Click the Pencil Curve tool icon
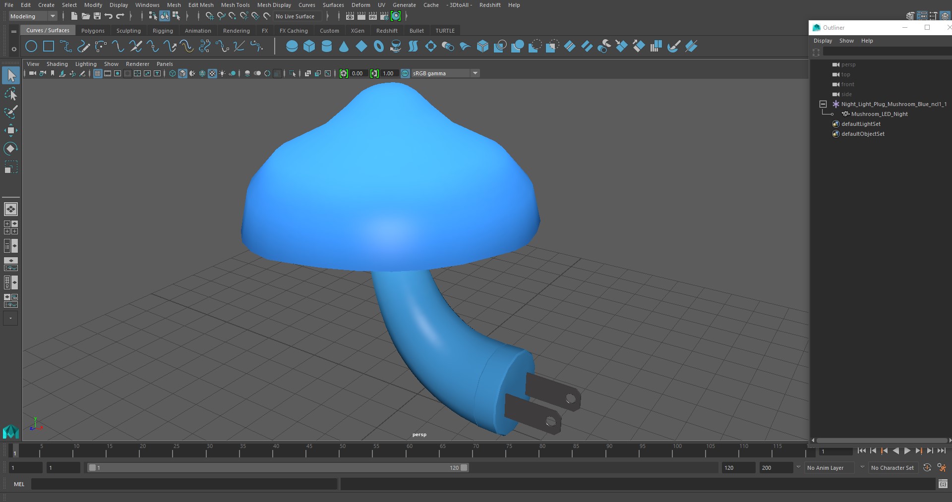Viewport: 952px width, 502px height. pyautogui.click(x=83, y=47)
